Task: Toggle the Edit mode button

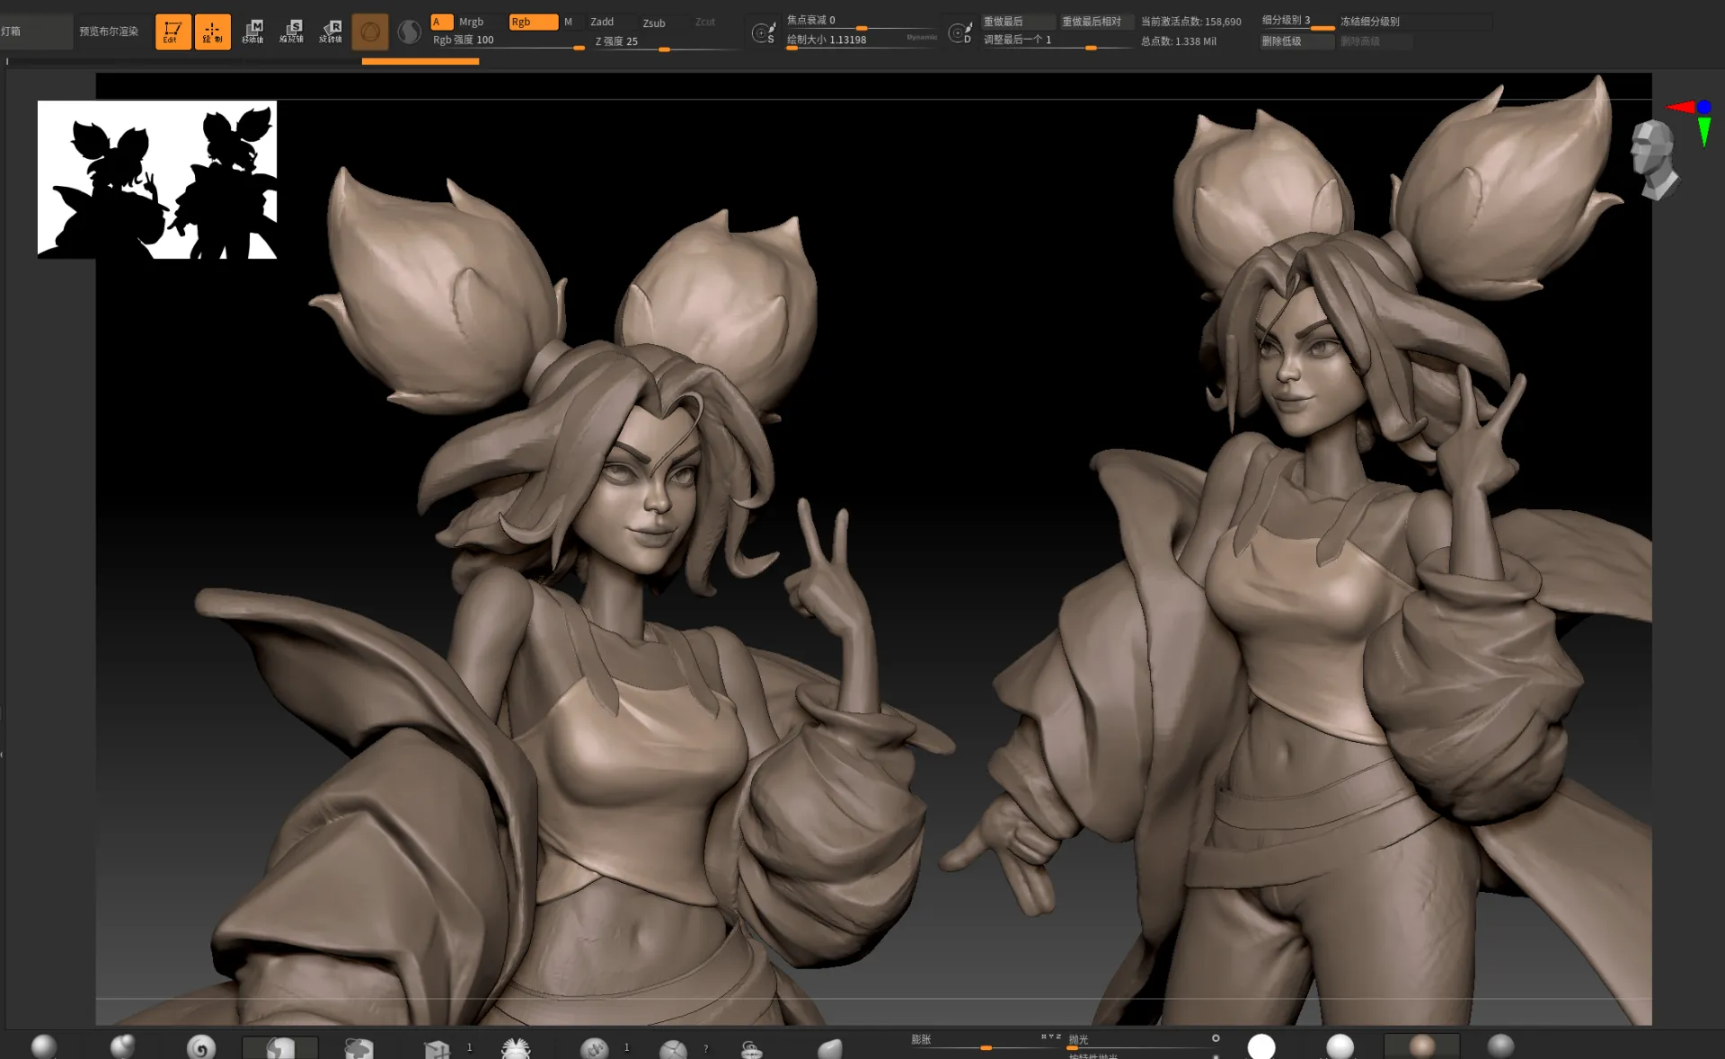Action: (172, 31)
